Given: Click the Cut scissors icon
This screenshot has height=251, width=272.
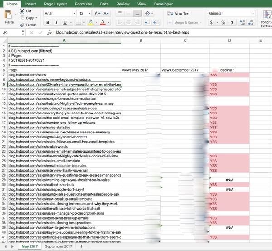Looking at the screenshot, I should (x=22, y=11).
